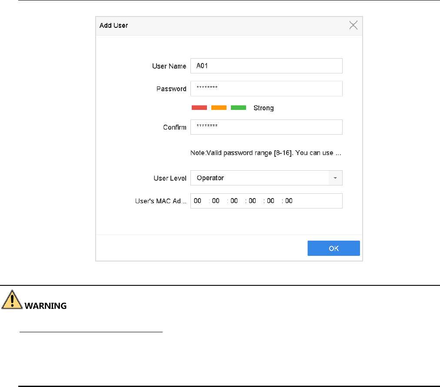Close the Add User dialog

tap(353, 25)
